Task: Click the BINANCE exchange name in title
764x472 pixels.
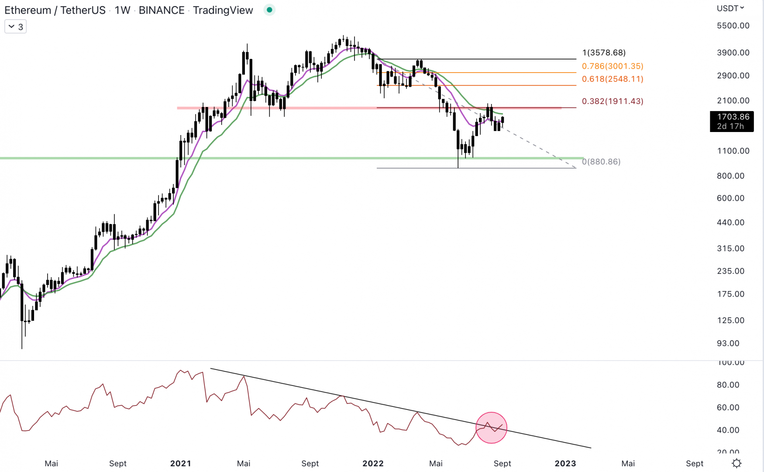Action: pyautogui.click(x=162, y=10)
